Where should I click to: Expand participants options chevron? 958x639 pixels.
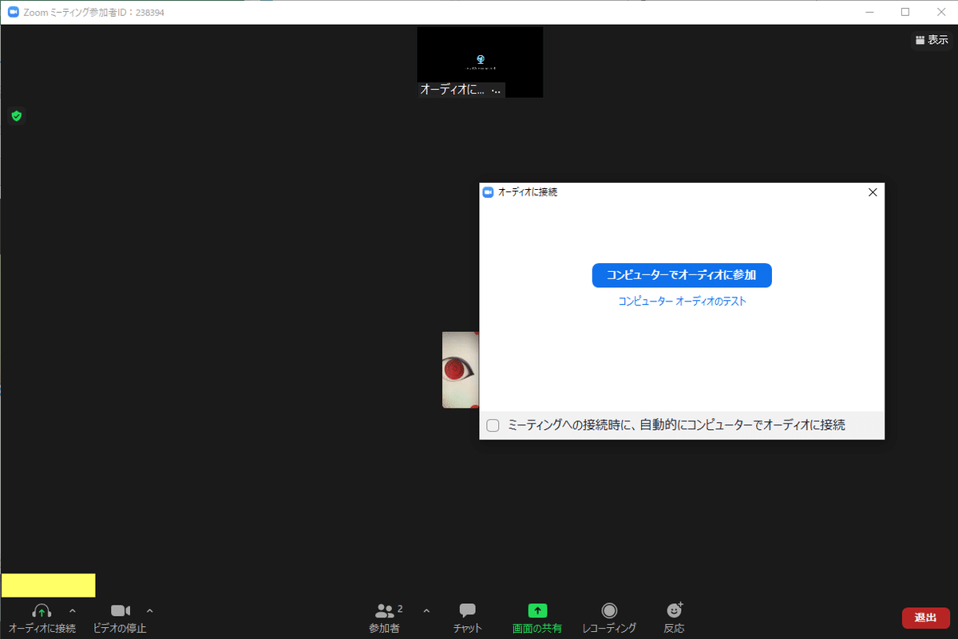pyautogui.click(x=426, y=610)
